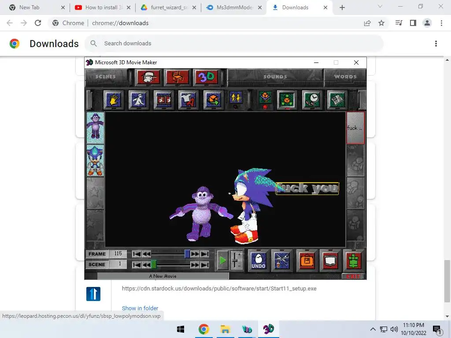Jump to last frame button

click(x=205, y=254)
